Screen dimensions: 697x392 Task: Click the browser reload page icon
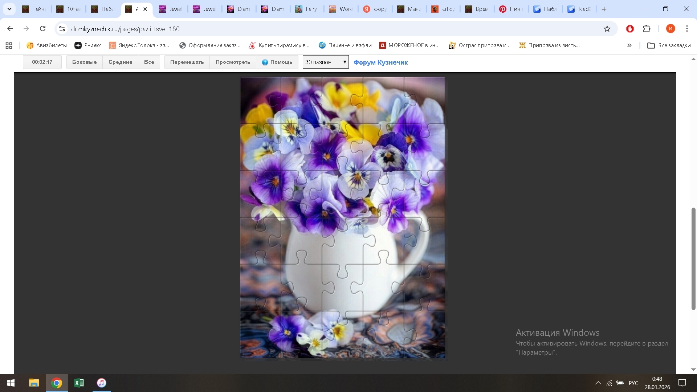[43, 29]
